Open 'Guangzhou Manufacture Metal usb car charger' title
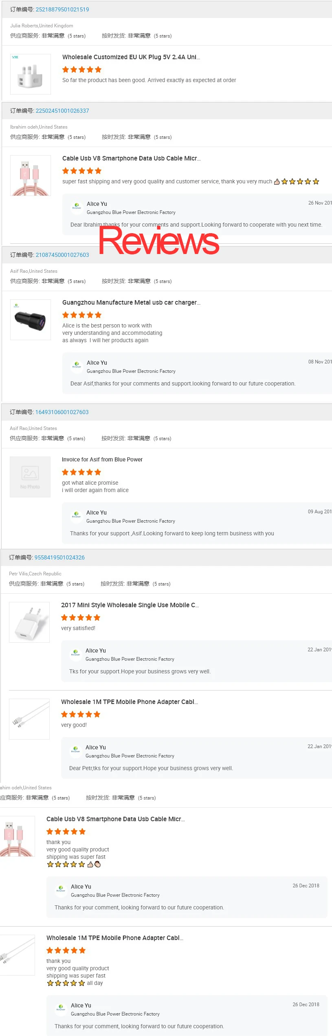 131,303
